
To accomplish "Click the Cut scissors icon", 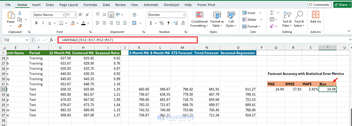I will coord(20,13).
